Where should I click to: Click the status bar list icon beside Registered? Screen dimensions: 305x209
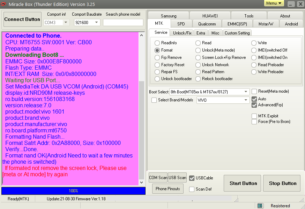point(260,206)
